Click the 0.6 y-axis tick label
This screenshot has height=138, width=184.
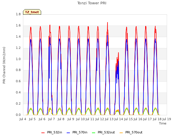pyautogui.click(x=18, y=81)
